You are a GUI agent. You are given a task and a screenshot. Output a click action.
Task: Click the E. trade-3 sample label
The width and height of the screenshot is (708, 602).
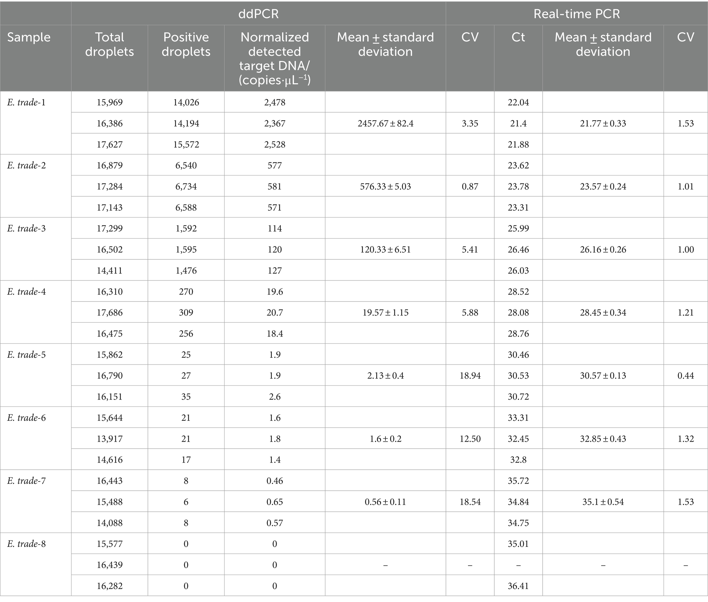coord(26,228)
